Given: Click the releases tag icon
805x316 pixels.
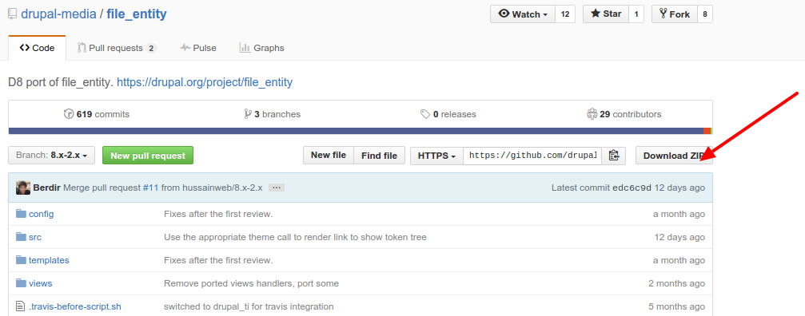Looking at the screenshot, I should coord(425,113).
